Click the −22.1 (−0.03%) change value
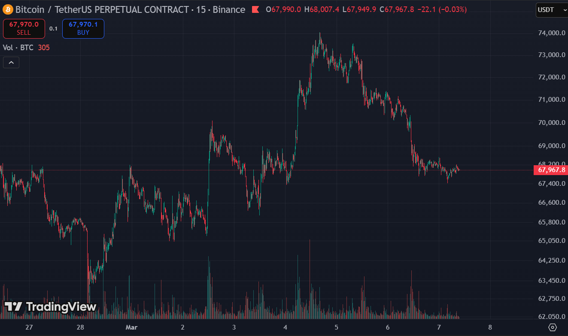Screen dimensions: 568x336 tap(442, 9)
